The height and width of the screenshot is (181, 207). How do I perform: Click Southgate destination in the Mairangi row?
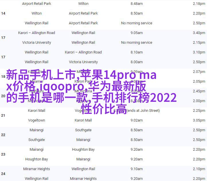[83, 130]
